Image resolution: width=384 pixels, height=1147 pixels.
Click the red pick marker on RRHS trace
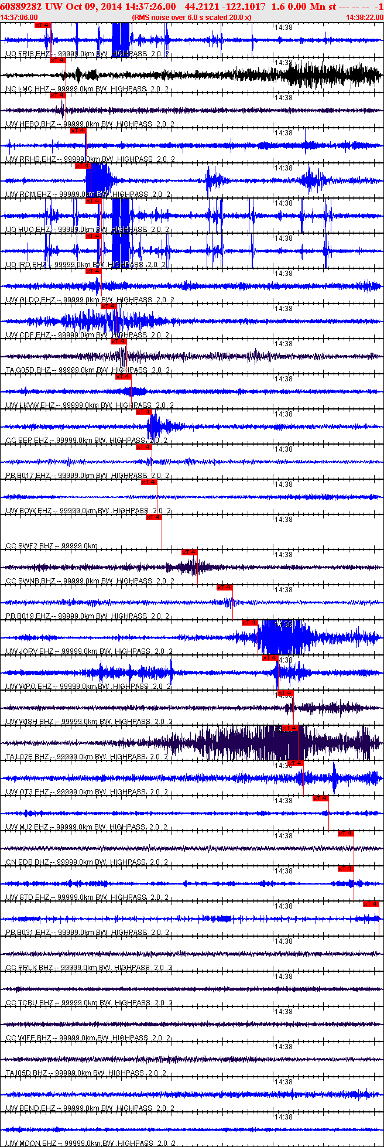pos(78,131)
